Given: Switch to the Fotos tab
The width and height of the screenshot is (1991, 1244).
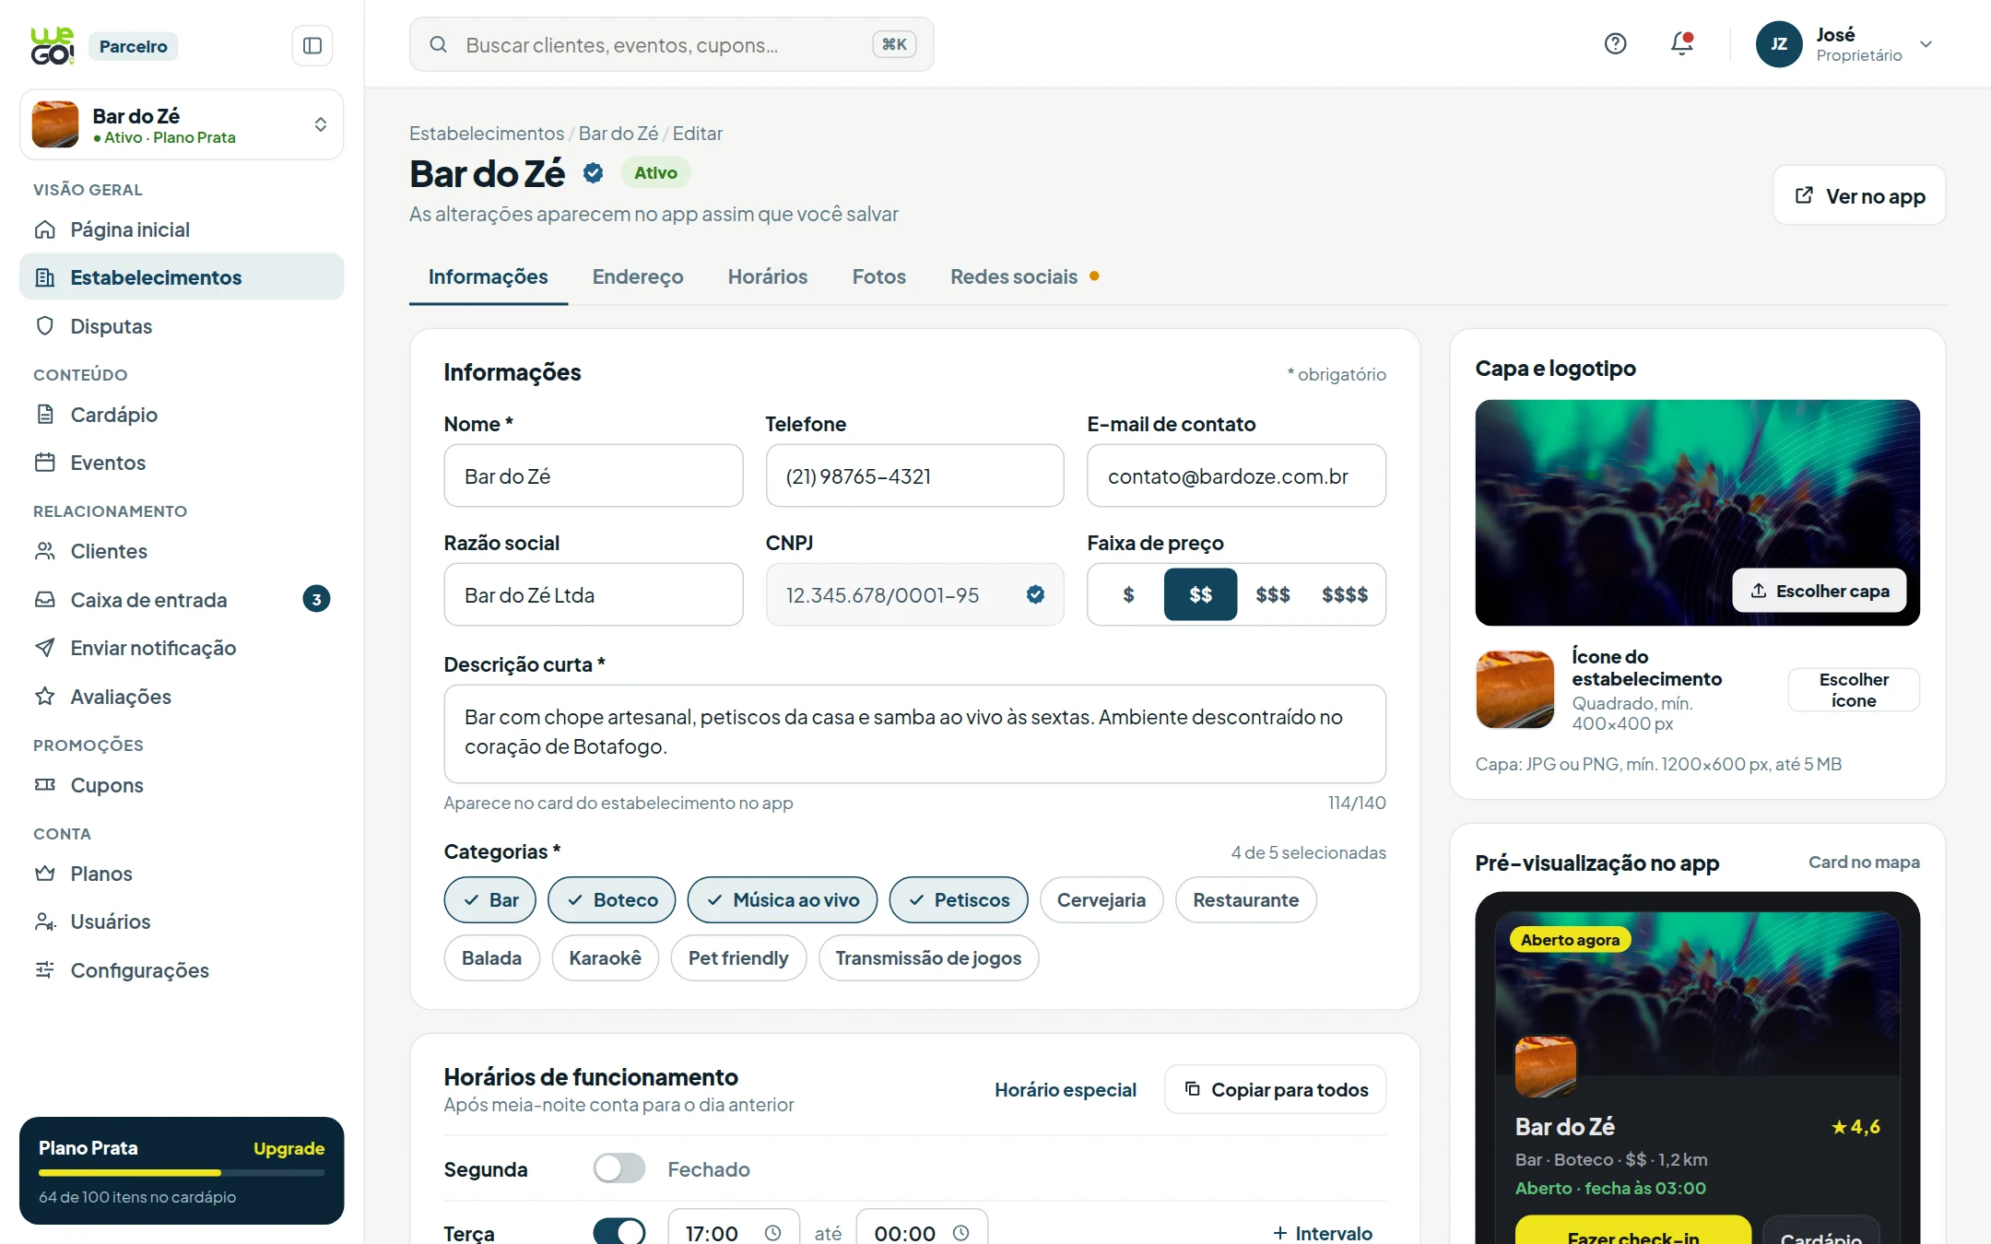Looking at the screenshot, I should (x=879, y=276).
